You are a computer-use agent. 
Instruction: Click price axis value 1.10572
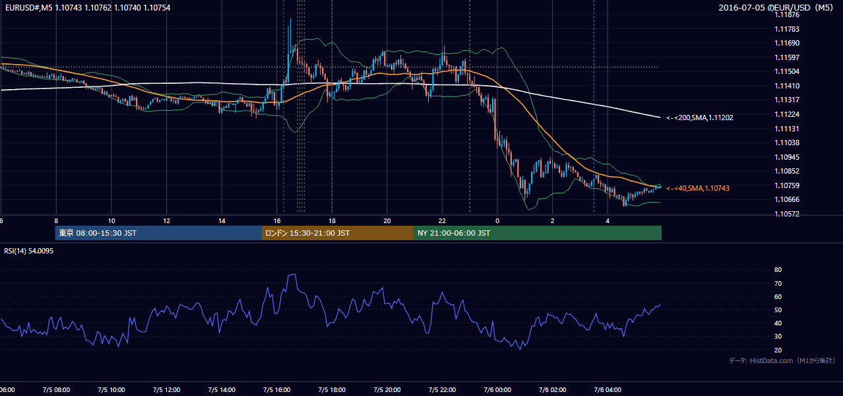pos(788,214)
